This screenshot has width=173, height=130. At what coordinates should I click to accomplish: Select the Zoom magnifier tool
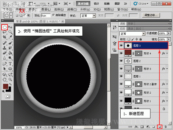coord(10,79)
